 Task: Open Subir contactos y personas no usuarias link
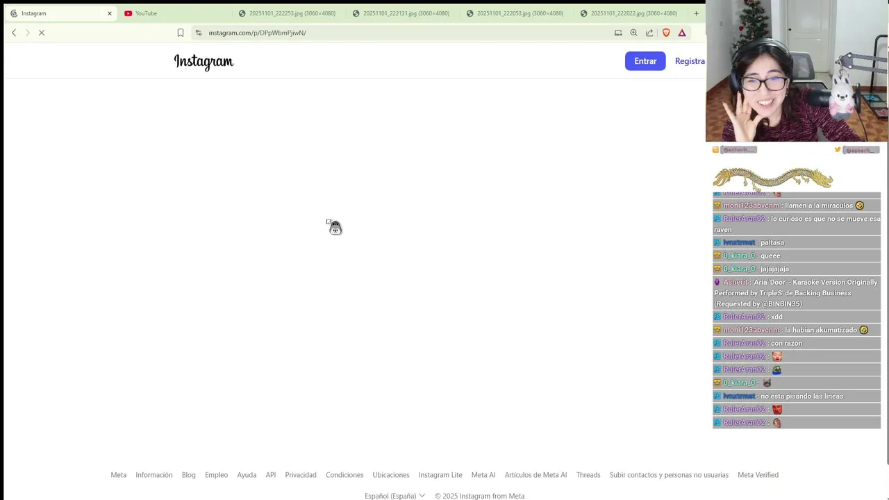click(x=669, y=475)
